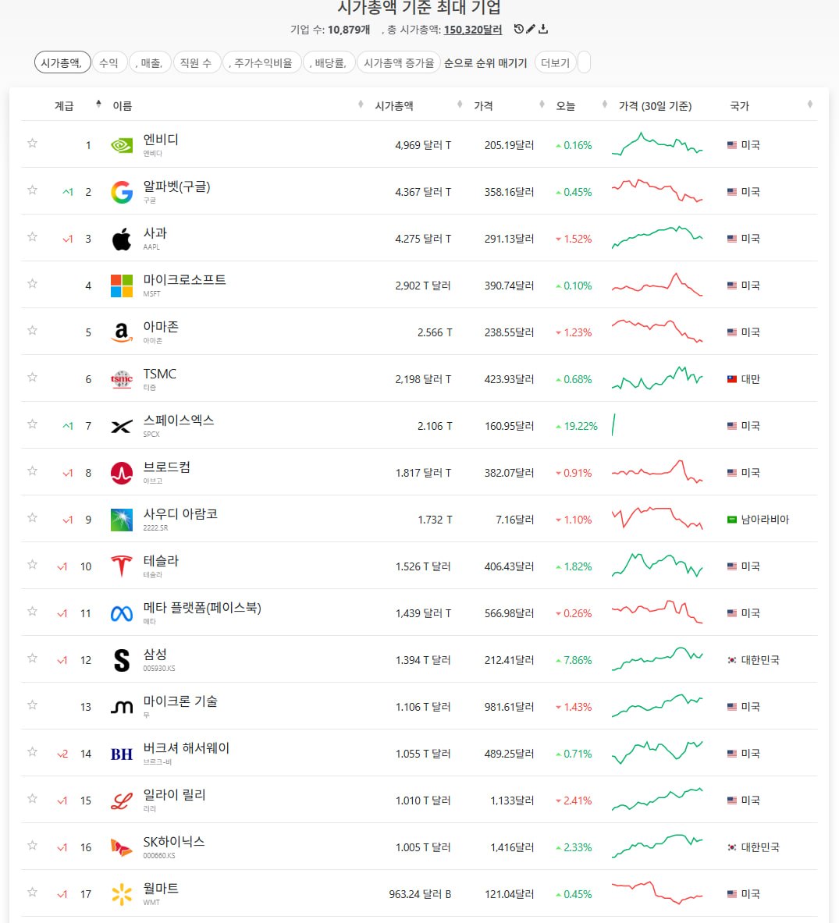
Task: Click the US flag in the 엔비디 row
Action: tap(732, 145)
